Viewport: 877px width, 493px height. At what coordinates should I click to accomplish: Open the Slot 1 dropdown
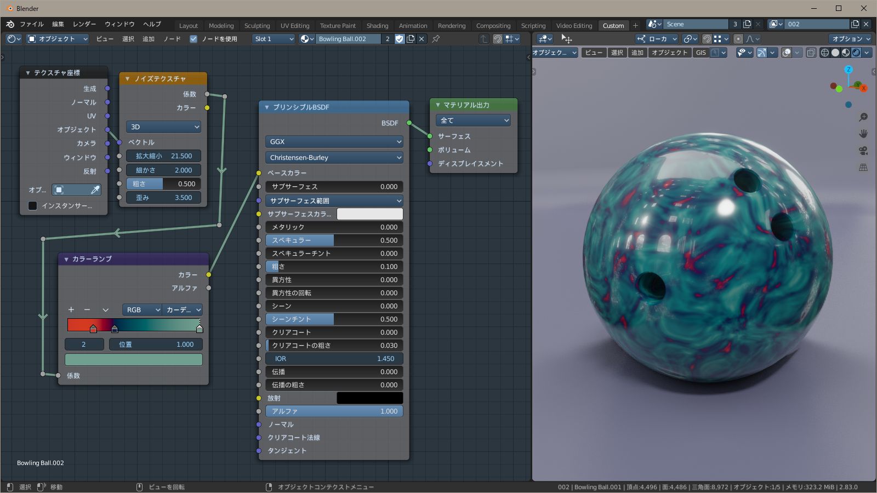pyautogui.click(x=274, y=39)
